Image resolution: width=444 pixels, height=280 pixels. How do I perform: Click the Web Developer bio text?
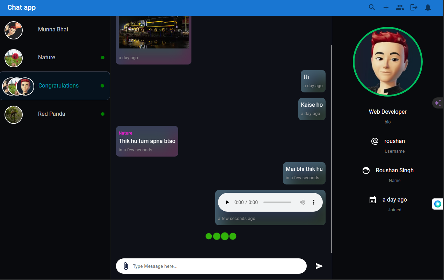(388, 112)
